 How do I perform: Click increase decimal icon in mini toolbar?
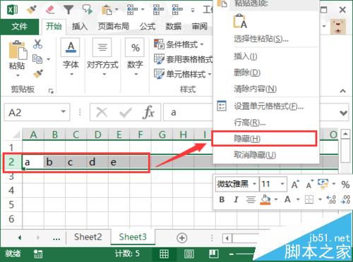[331, 200]
